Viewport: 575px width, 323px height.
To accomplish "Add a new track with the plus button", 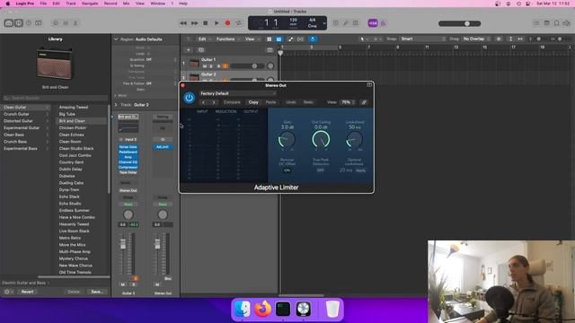I will [189, 50].
